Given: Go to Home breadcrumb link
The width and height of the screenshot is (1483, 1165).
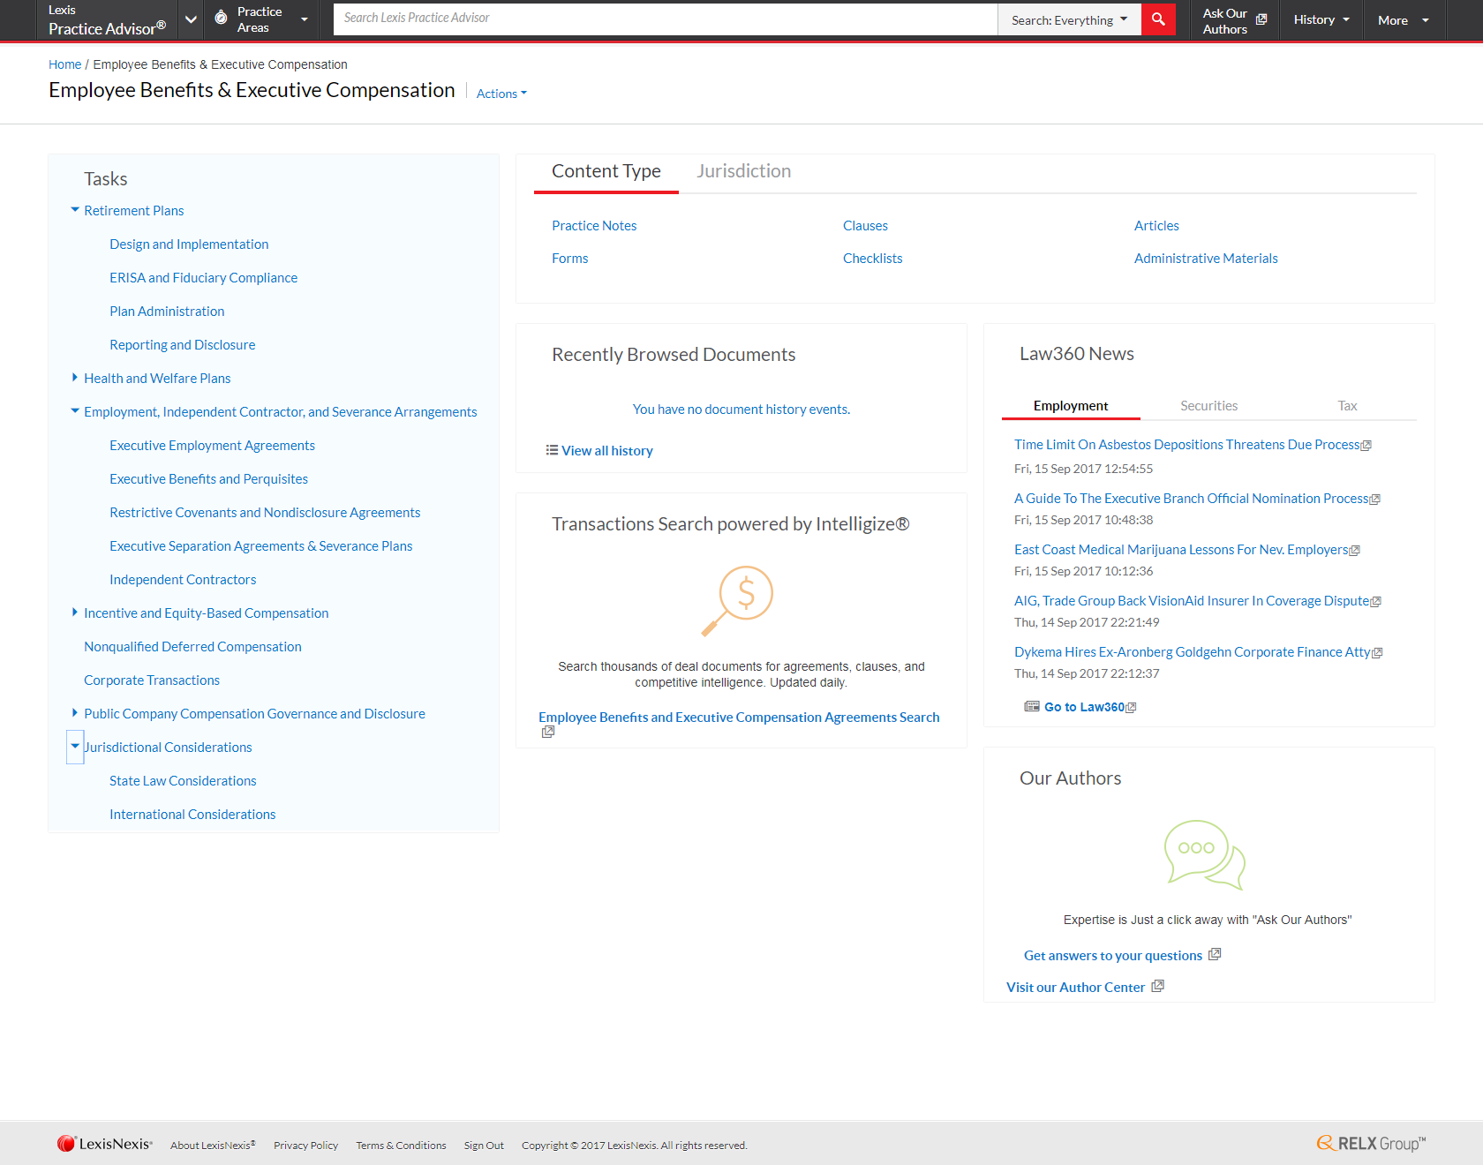Looking at the screenshot, I should [x=64, y=64].
